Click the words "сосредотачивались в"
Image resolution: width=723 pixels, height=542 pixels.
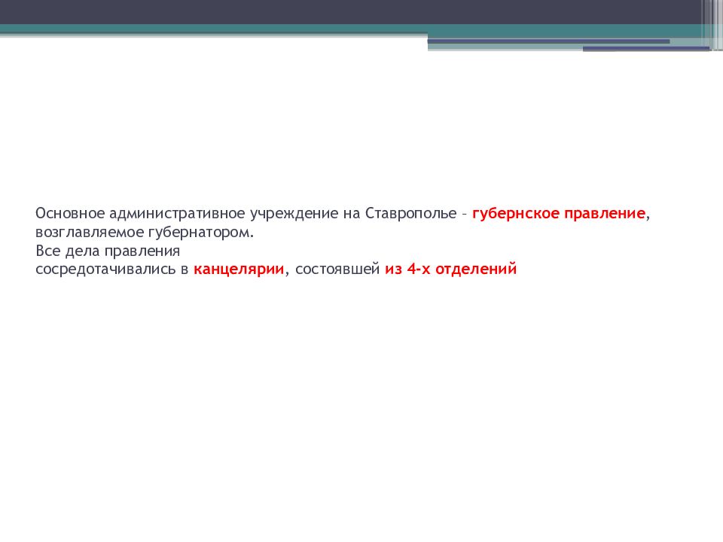coord(112,269)
